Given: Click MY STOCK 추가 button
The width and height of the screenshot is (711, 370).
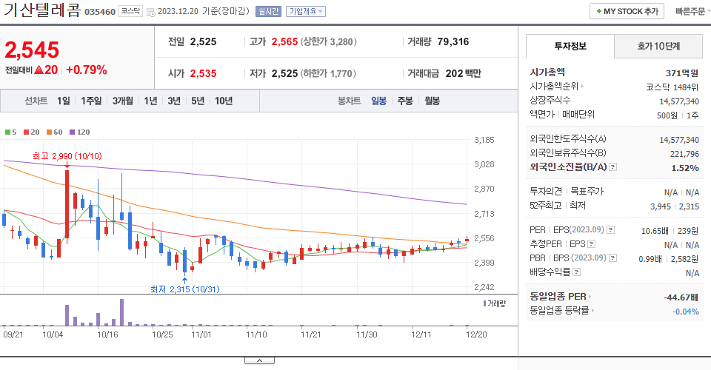Looking at the screenshot, I should (627, 11).
